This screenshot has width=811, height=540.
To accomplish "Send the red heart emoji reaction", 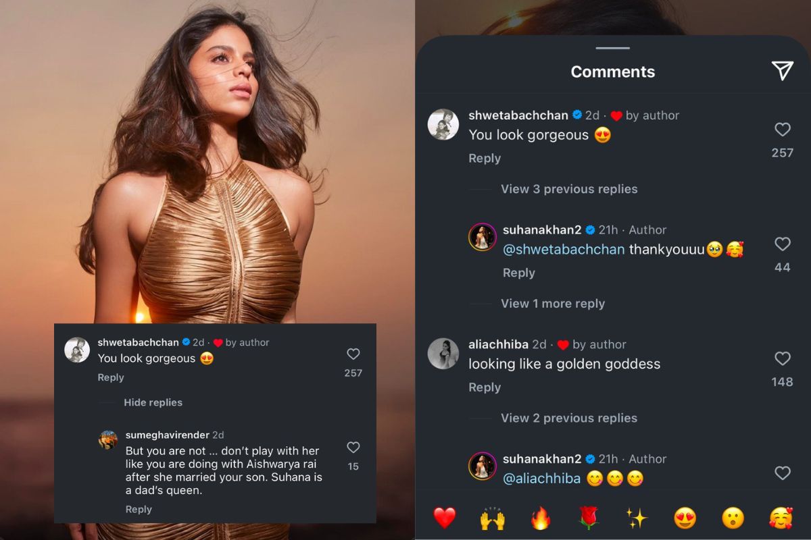I will (444, 518).
